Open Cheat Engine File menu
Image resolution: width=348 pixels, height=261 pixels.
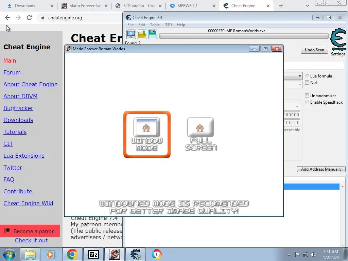click(130, 25)
